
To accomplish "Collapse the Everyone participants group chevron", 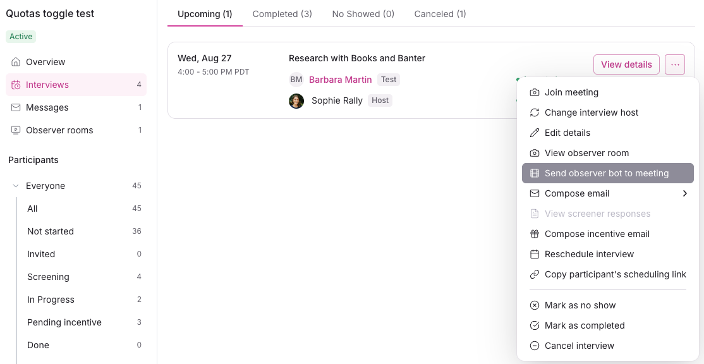I will pyautogui.click(x=16, y=186).
